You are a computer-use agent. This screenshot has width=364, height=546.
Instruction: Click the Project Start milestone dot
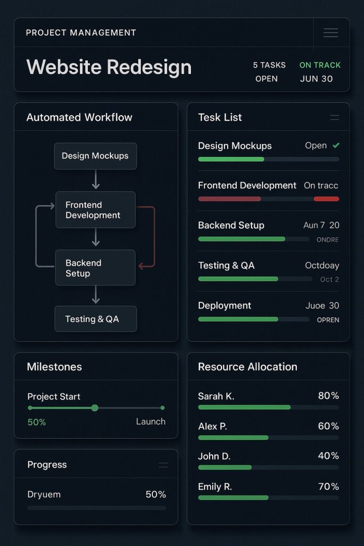click(x=30, y=408)
